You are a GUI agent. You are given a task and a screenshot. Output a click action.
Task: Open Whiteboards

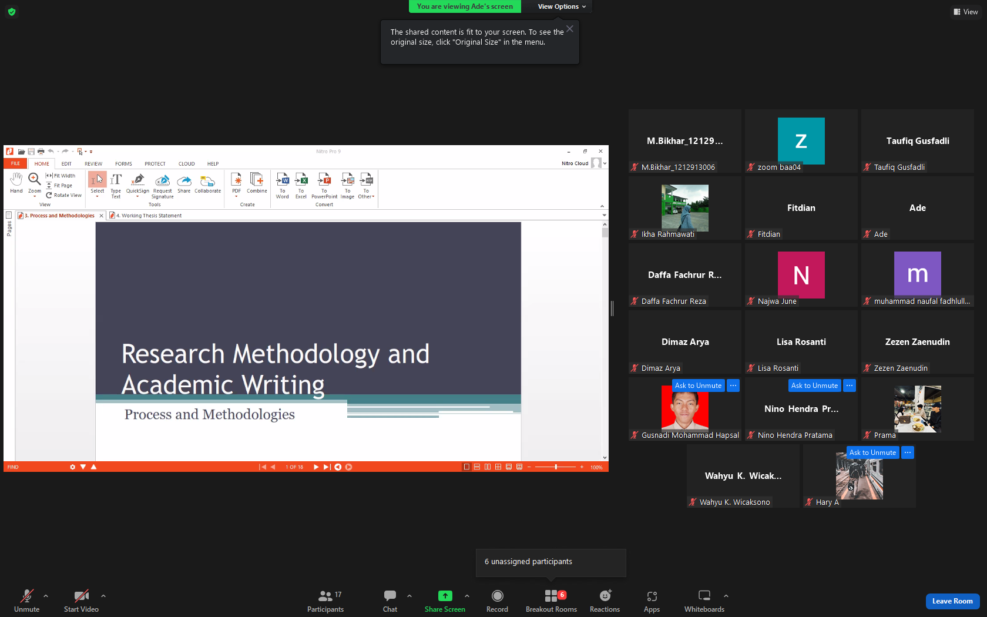click(704, 601)
